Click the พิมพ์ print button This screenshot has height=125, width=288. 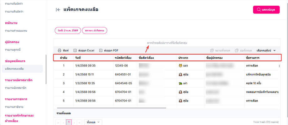(63, 50)
